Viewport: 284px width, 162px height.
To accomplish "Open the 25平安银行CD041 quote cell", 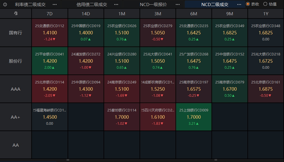I will tap(50, 61).
